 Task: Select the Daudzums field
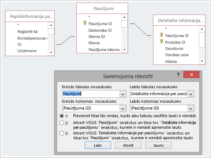[174, 48]
